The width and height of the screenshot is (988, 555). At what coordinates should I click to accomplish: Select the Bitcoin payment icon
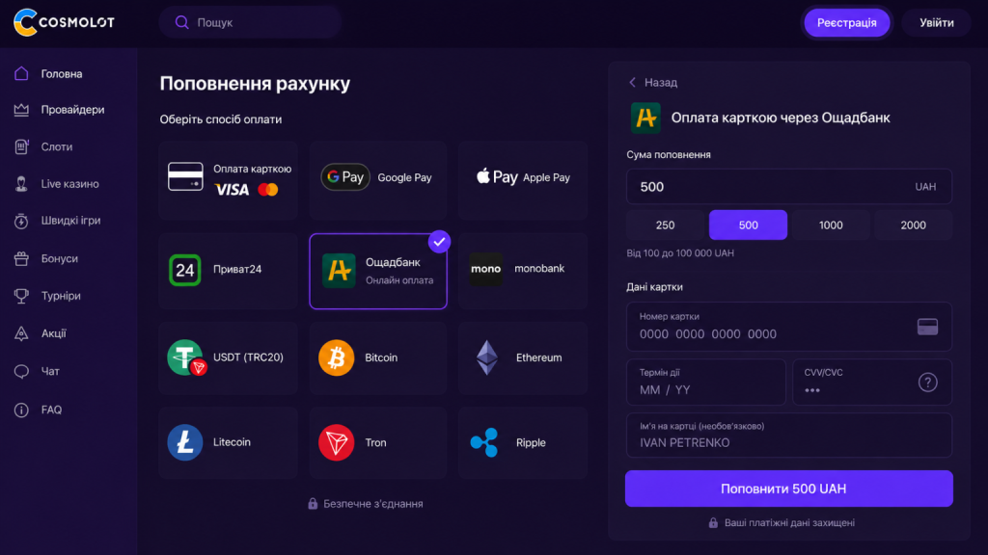[x=336, y=357]
